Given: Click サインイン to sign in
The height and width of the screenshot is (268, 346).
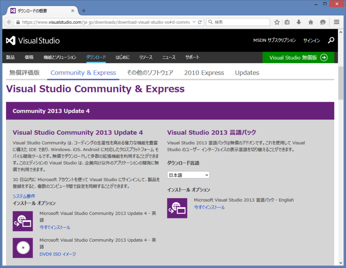Looking at the screenshot, I should tap(311, 40).
